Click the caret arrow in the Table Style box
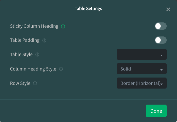 pyautogui.click(x=161, y=55)
